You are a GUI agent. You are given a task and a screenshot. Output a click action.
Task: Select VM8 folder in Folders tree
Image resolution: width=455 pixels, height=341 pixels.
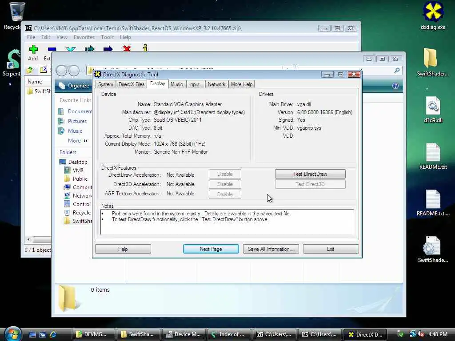tap(74, 170)
